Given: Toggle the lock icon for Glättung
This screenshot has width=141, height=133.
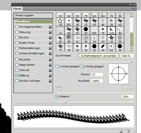Looking at the screenshot, I should point(50,76).
